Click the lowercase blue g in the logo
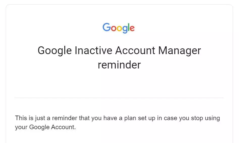Screen dimensions: 239x143 125,30
